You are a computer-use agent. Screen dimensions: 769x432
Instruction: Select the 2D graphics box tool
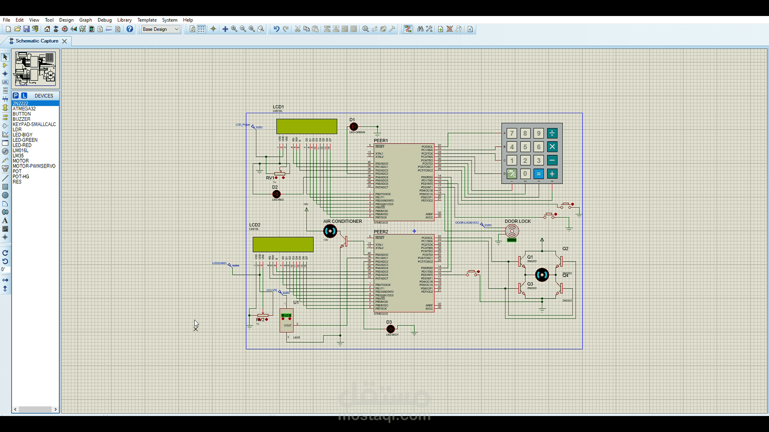coord(5,187)
